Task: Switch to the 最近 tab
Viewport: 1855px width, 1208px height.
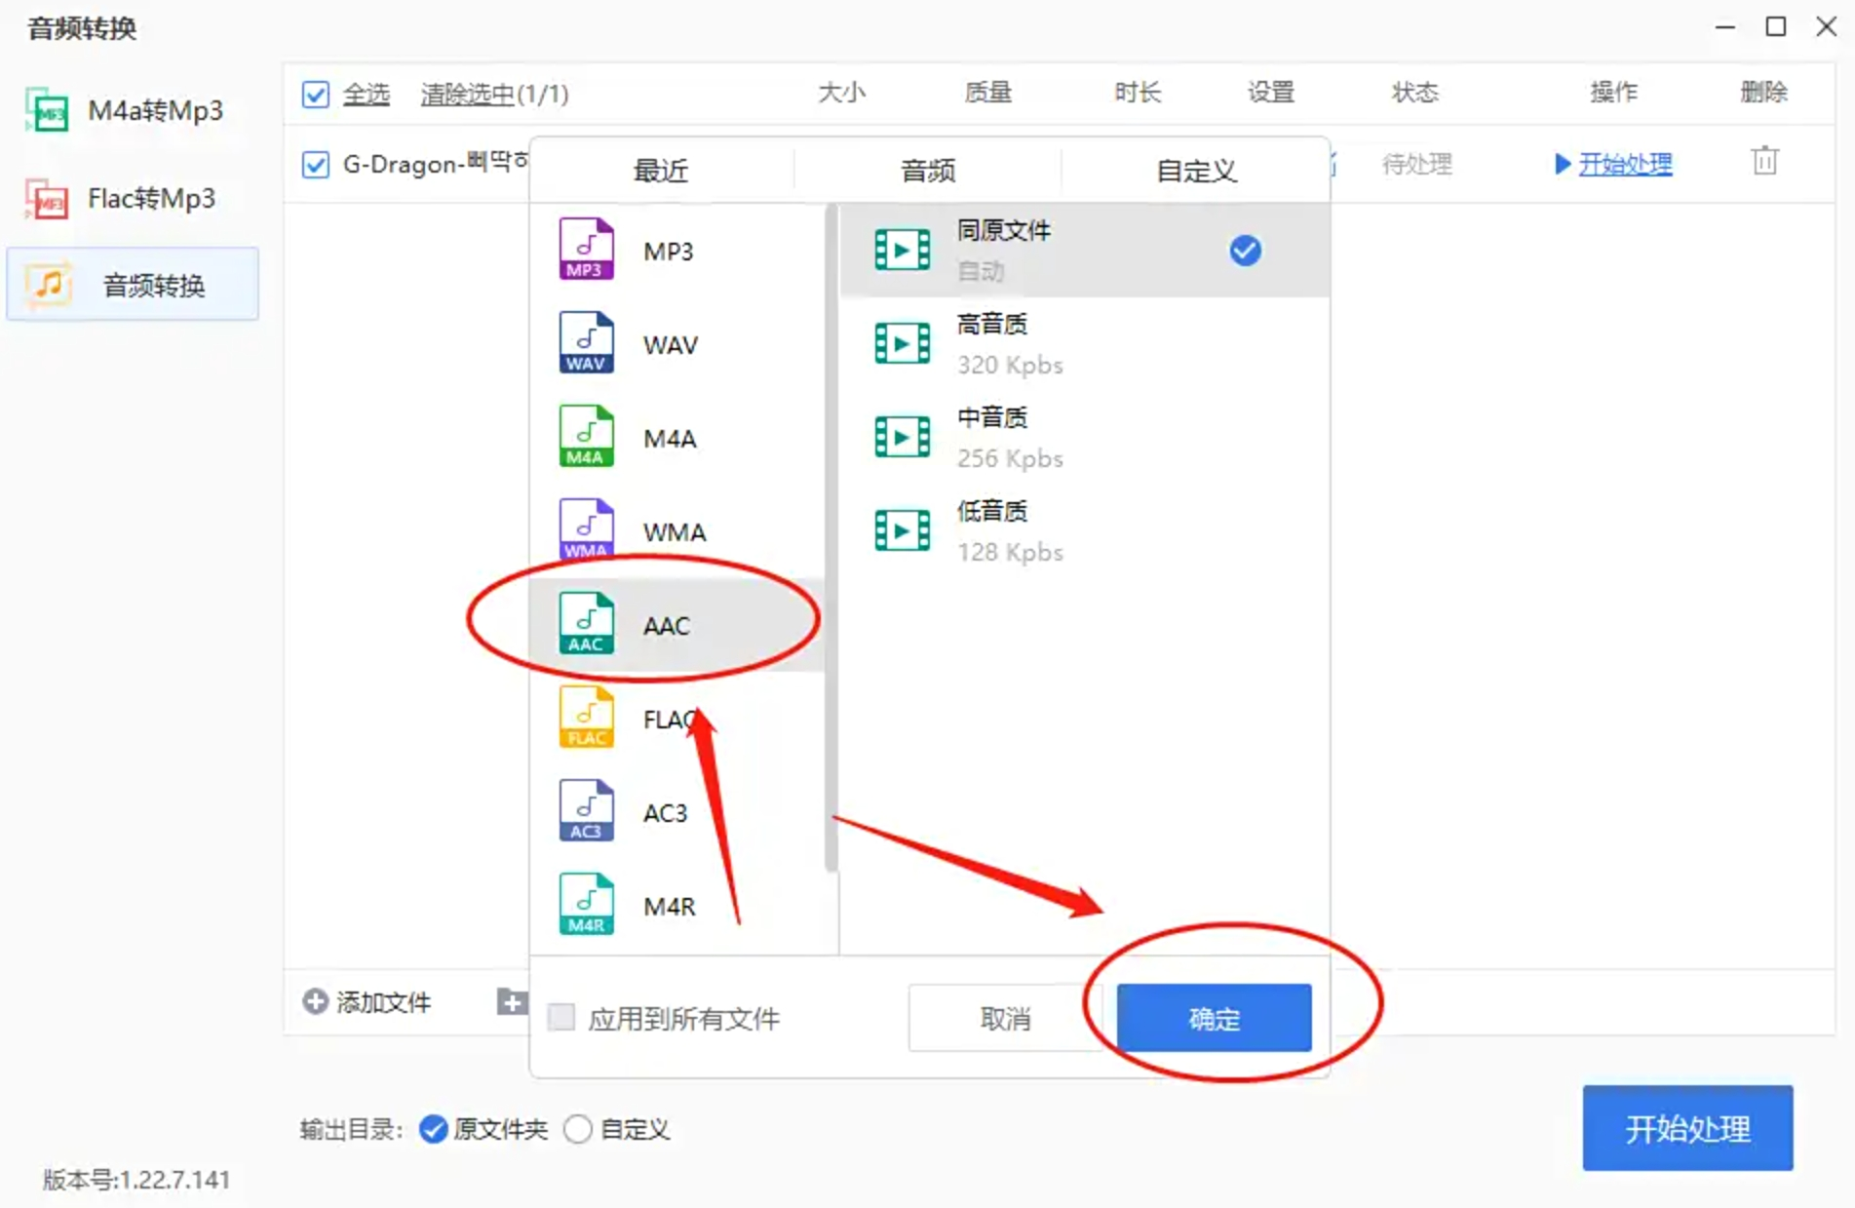Action: [x=661, y=171]
